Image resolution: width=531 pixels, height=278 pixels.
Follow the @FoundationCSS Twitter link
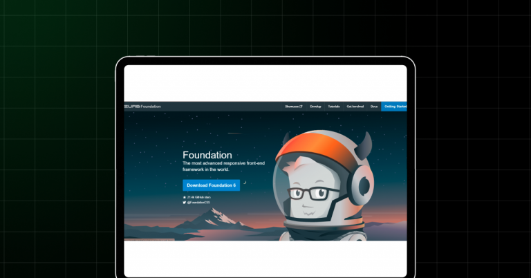point(198,203)
